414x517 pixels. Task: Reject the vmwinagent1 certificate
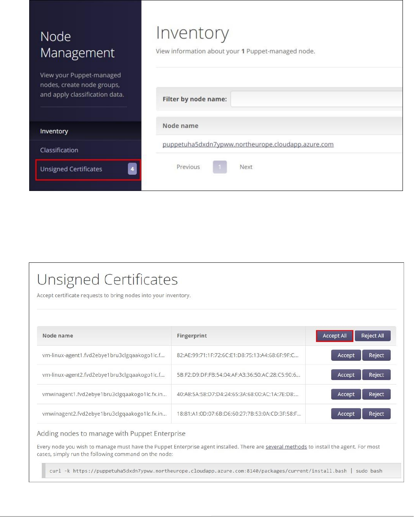(x=376, y=395)
